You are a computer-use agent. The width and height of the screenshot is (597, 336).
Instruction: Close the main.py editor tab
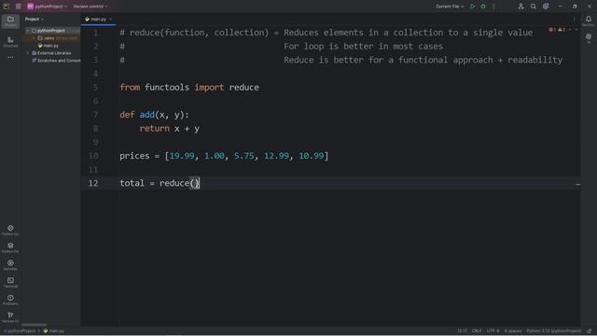click(x=111, y=19)
